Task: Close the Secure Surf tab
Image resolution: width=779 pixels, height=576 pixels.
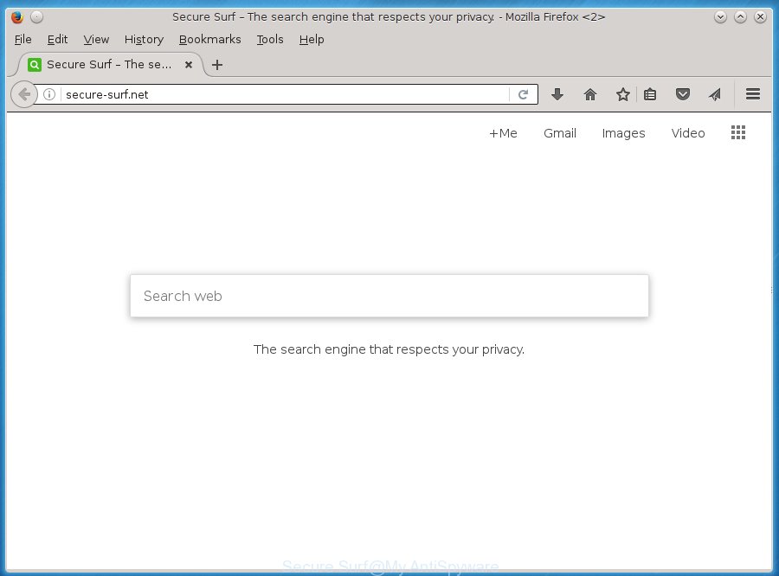Action: pyautogui.click(x=189, y=65)
